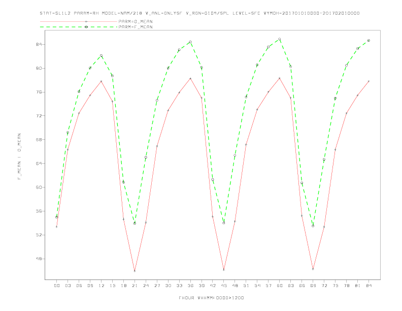
Task: Click y-axis tick label 72
Action: click(x=39, y=116)
